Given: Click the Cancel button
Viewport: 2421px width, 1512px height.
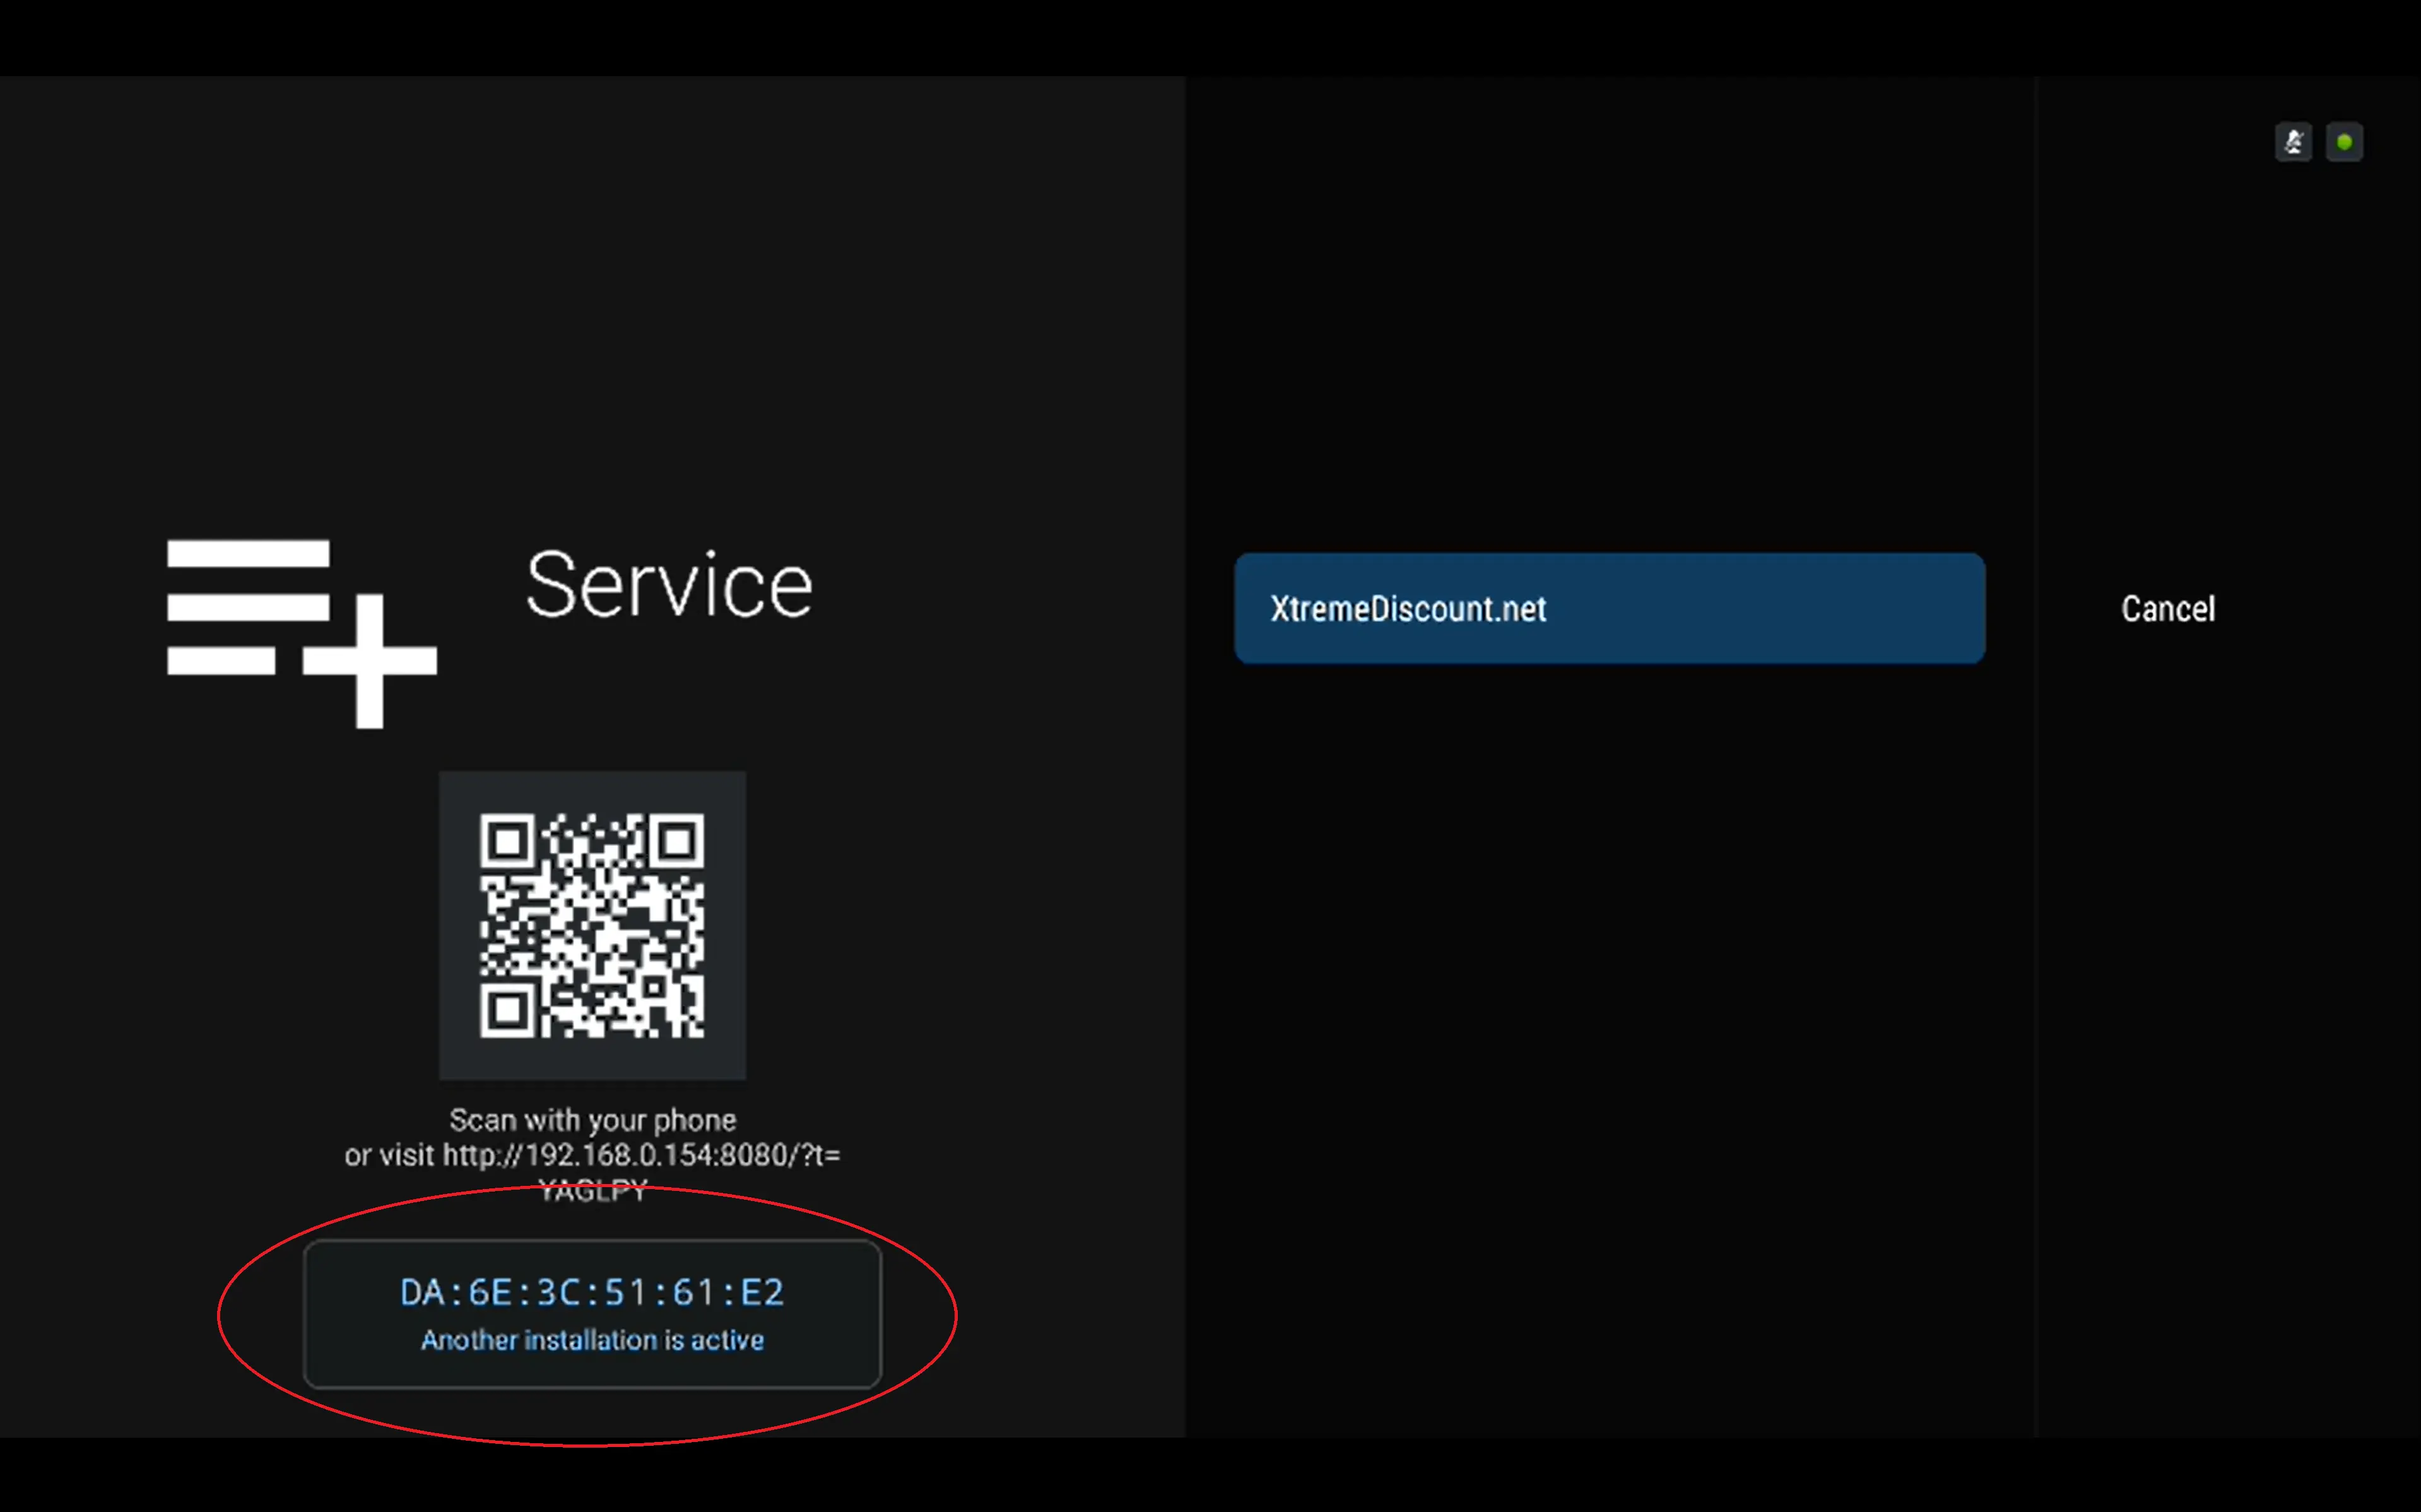Looking at the screenshot, I should [2168, 609].
